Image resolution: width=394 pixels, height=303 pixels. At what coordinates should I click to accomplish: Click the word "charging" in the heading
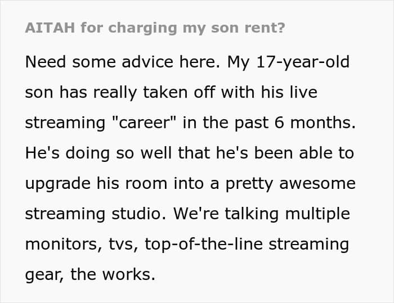[127, 29]
